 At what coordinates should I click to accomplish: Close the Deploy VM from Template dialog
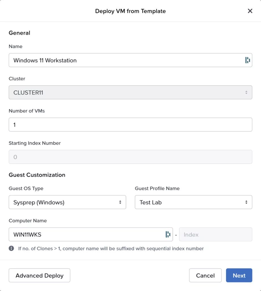click(x=250, y=11)
